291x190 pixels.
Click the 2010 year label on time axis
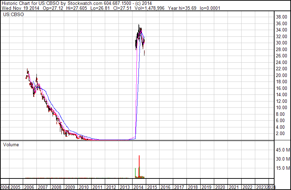(x=84, y=187)
